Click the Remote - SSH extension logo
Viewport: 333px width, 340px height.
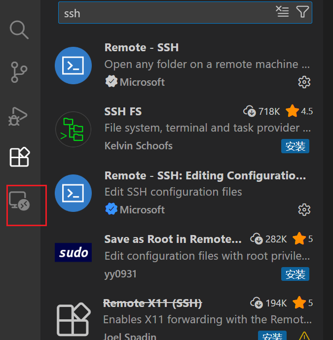[73, 66]
